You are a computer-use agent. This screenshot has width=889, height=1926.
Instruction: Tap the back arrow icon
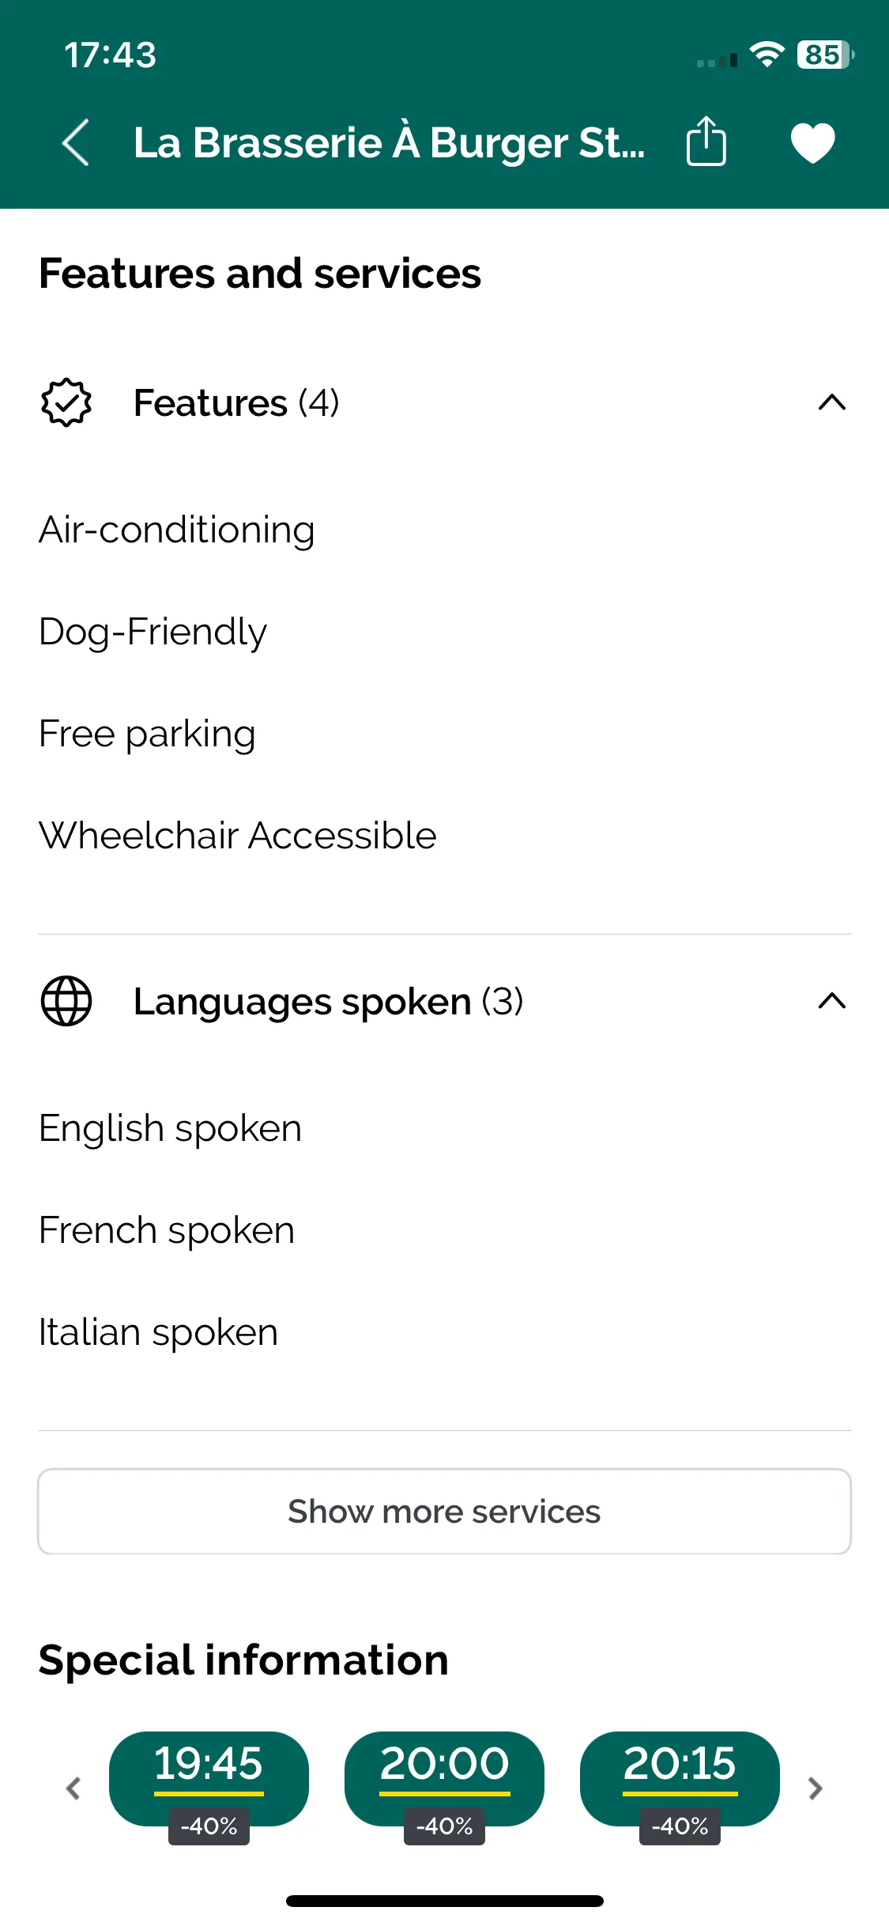point(76,143)
